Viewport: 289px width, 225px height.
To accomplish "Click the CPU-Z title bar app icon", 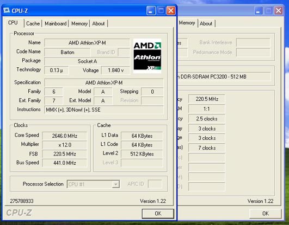I will coord(7,10).
